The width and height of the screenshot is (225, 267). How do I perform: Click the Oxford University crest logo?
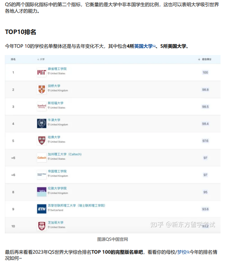pyautogui.click(x=42, y=123)
